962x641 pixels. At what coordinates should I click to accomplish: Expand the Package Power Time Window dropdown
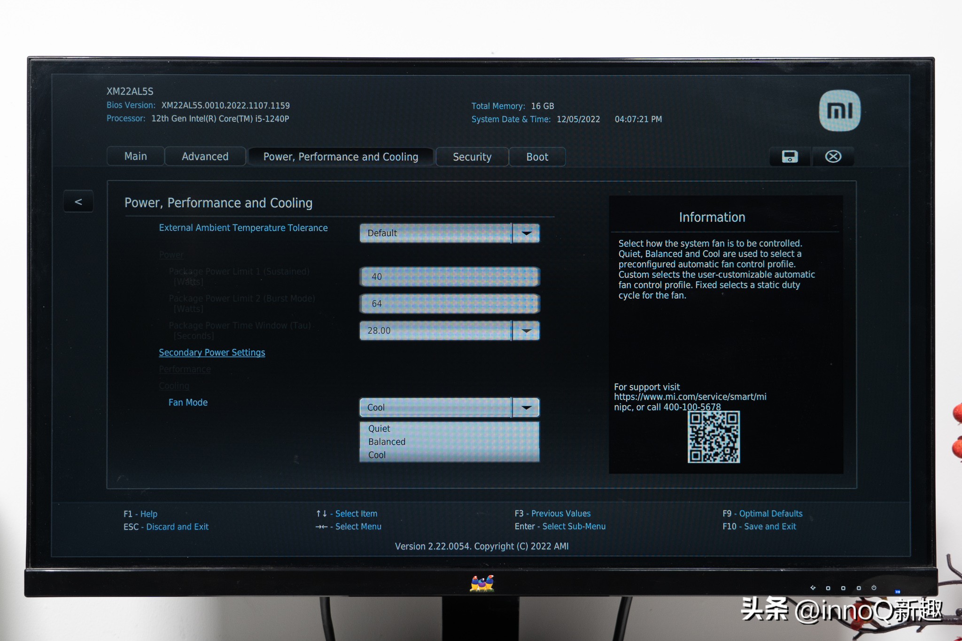pos(526,331)
